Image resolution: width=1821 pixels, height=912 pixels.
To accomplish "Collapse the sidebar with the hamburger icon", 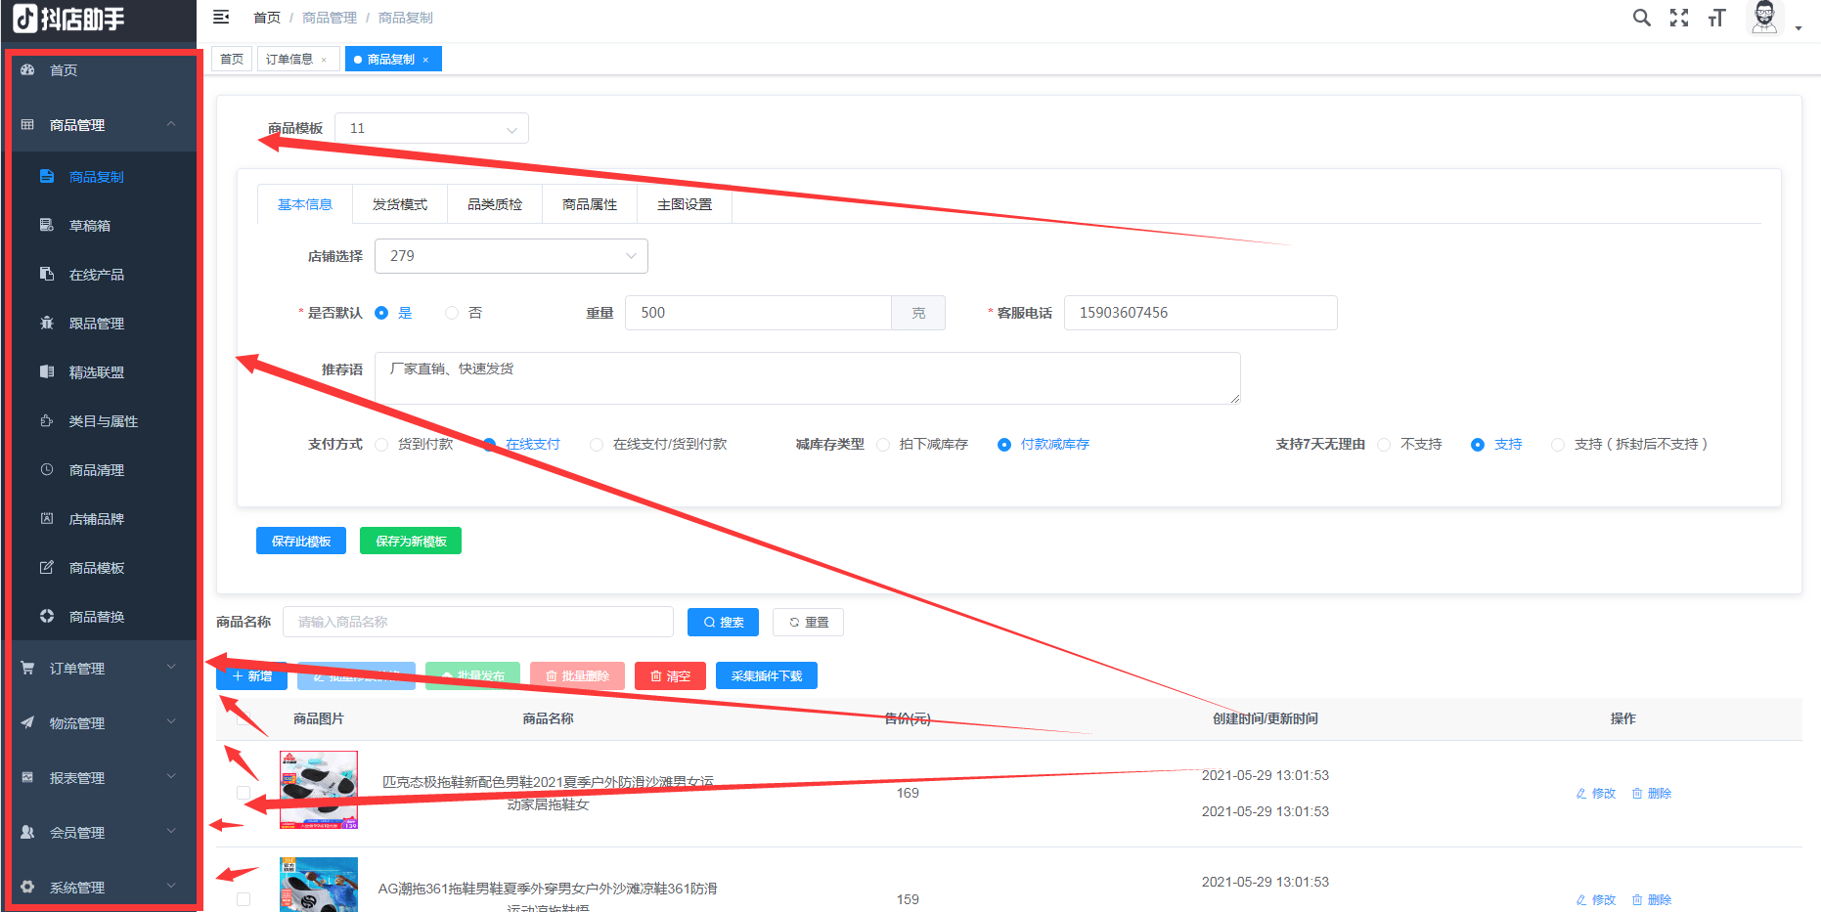I will coord(222,16).
